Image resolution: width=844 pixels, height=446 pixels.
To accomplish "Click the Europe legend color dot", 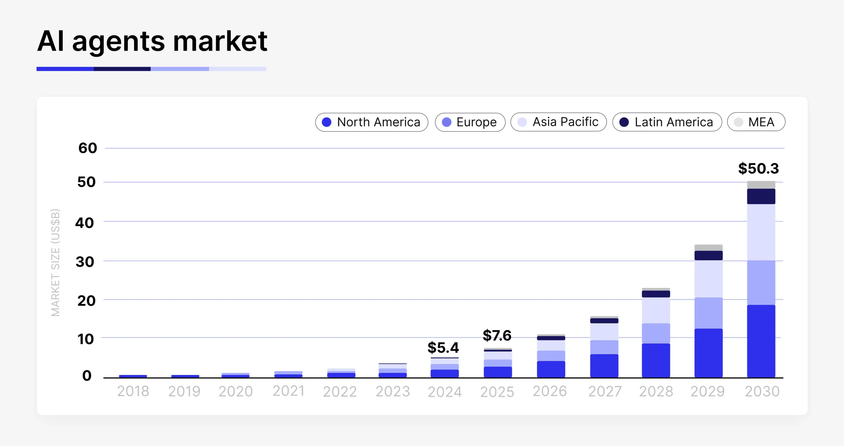I will tap(447, 122).
